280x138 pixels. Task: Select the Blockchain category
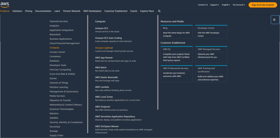(x=55, y=35)
